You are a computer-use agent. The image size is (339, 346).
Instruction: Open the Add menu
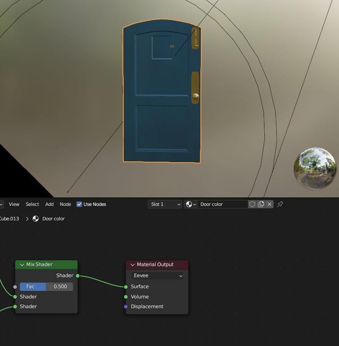[x=49, y=204]
